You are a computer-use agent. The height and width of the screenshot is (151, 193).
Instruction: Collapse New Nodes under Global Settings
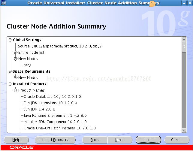pyautogui.click(x=15, y=59)
